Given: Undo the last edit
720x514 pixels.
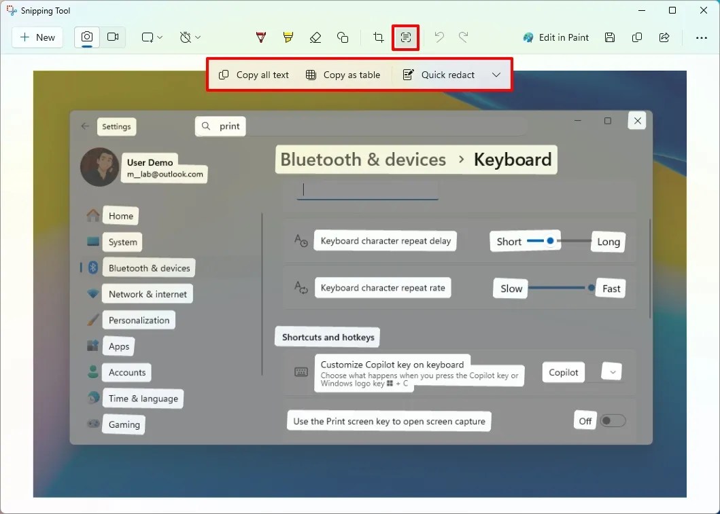Looking at the screenshot, I should click(x=439, y=37).
